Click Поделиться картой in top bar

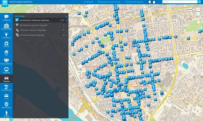pyautogui.click(x=134, y=2)
